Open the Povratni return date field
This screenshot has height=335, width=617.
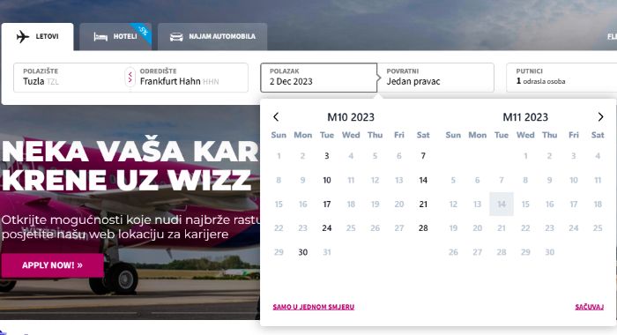(435, 78)
